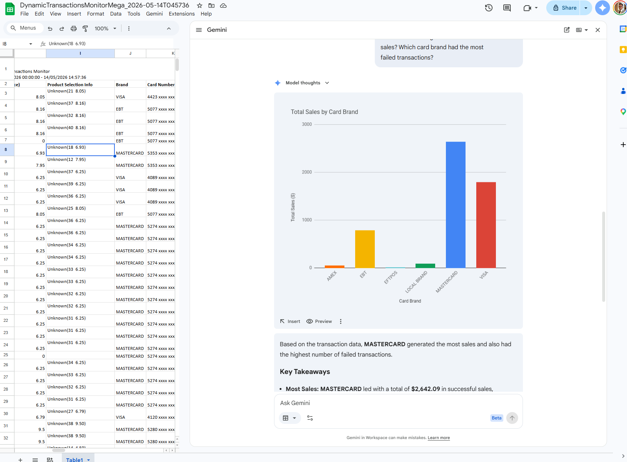
Task: Open the Format menu
Action: 96,14
